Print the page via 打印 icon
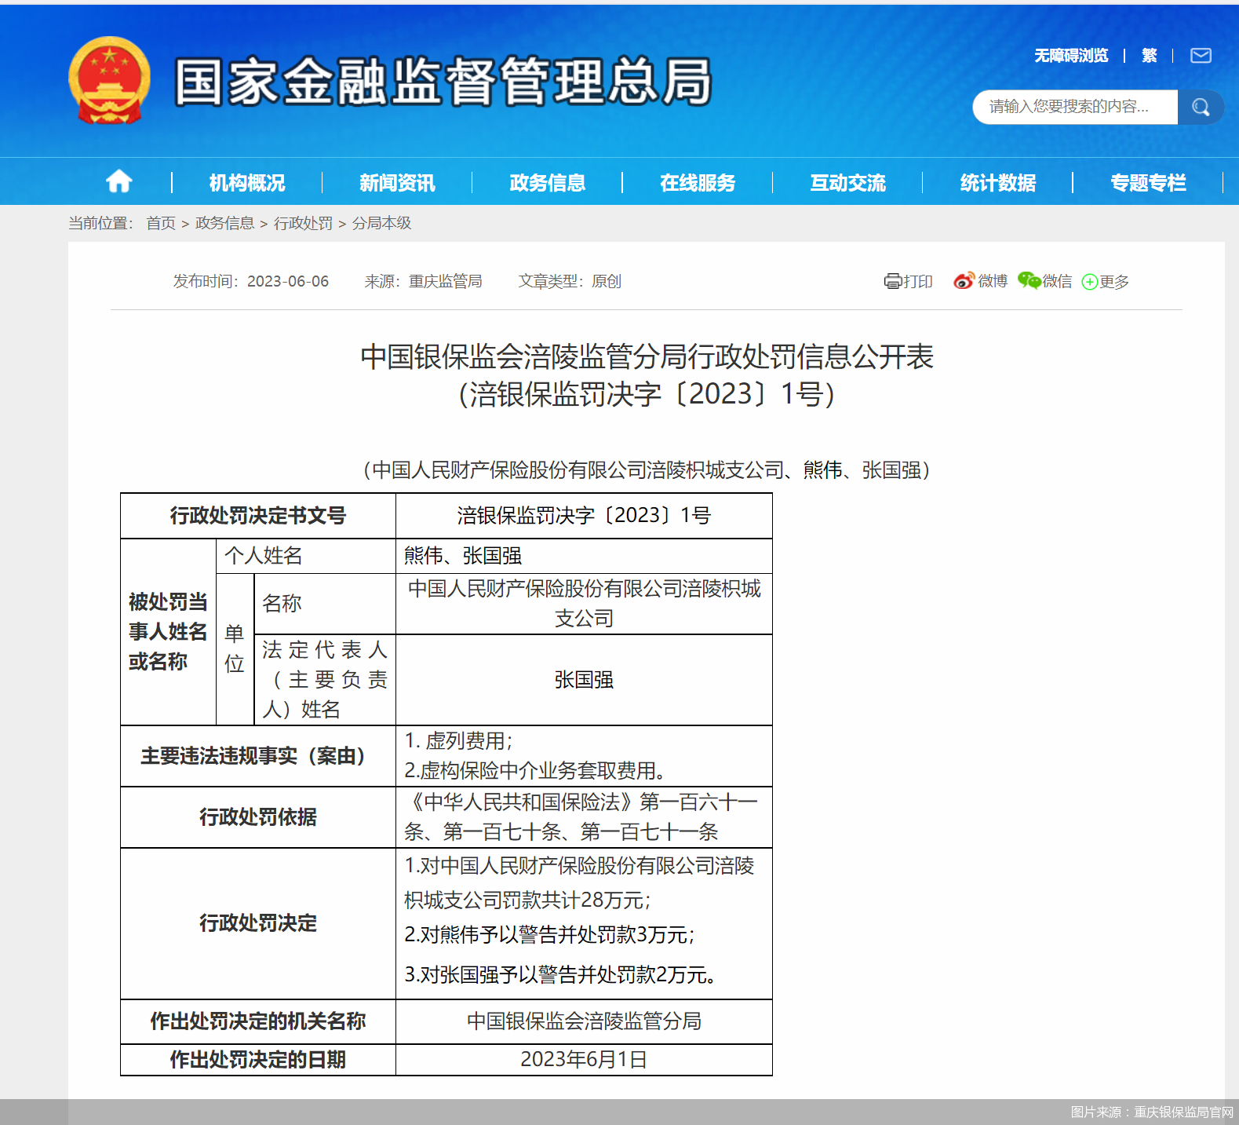Image resolution: width=1239 pixels, height=1125 pixels. coord(909,281)
